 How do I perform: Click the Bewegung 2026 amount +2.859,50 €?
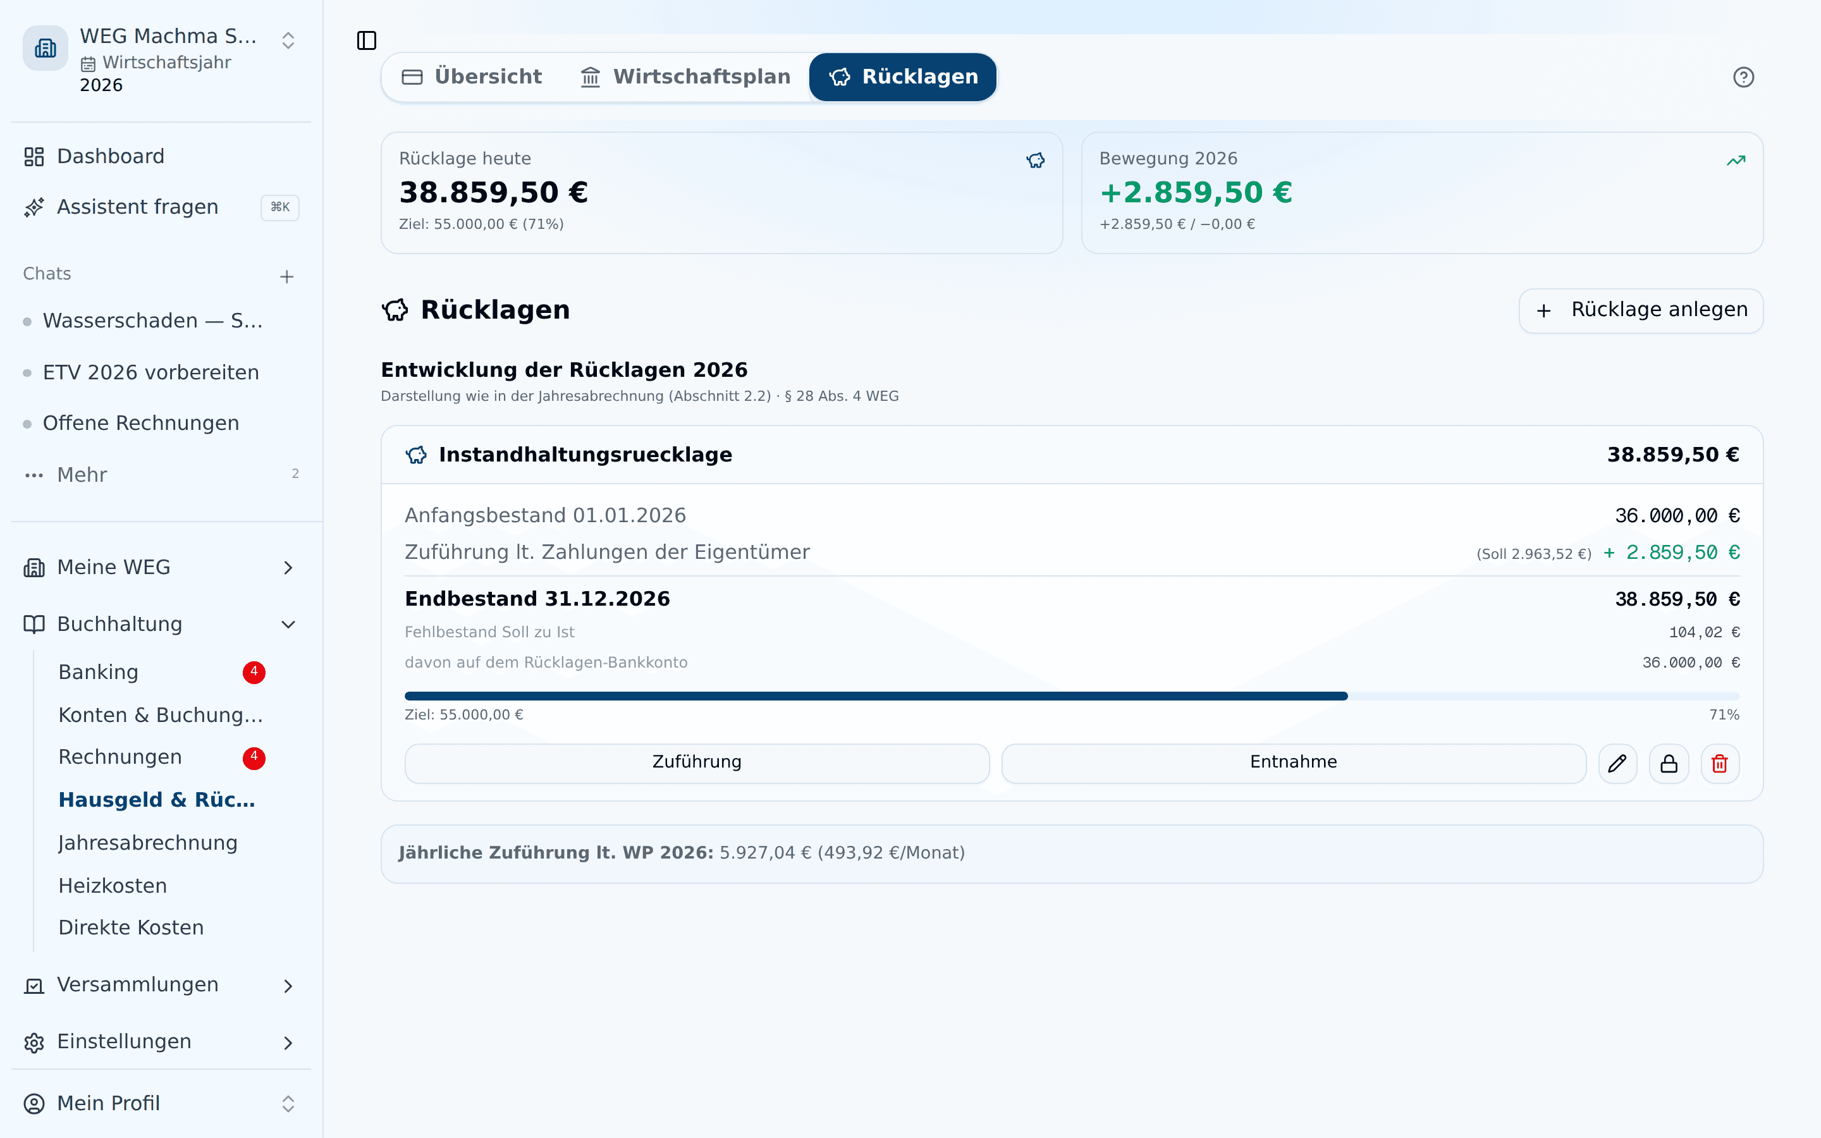(x=1196, y=193)
